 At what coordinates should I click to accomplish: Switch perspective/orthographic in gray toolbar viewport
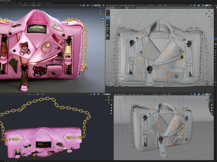[212, 27]
